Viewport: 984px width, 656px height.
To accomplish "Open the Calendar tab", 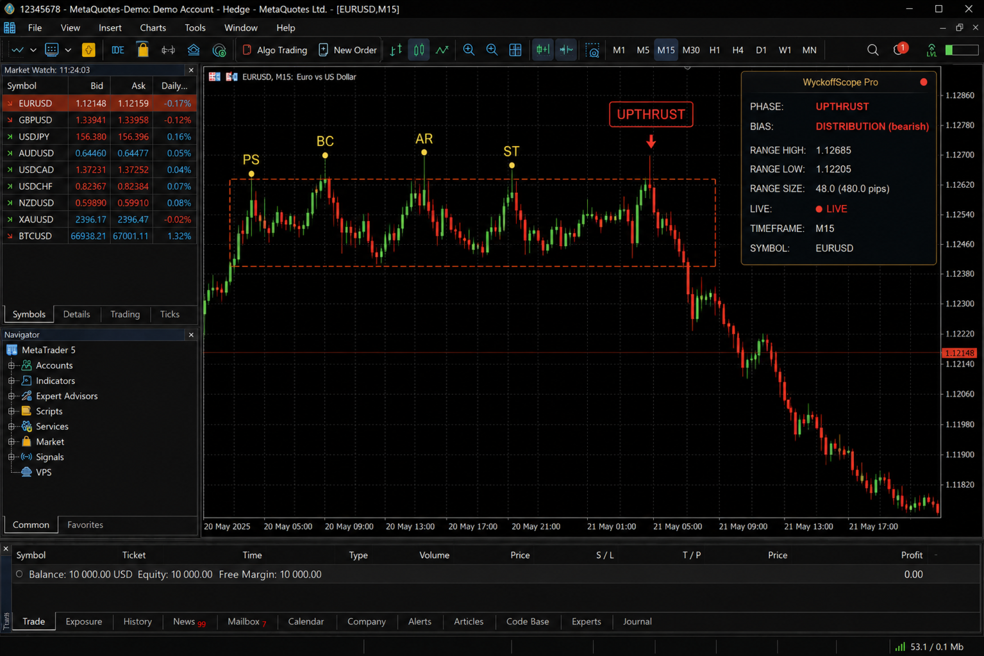I will click(306, 621).
